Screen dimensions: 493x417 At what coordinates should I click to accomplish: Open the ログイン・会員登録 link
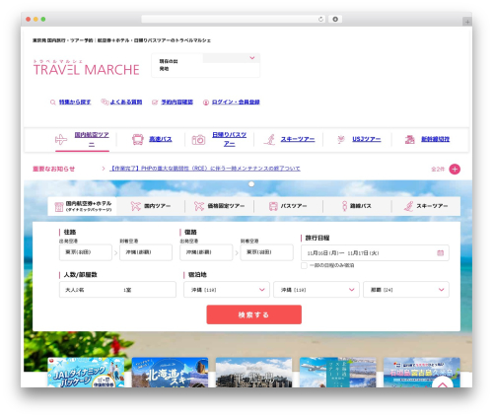coord(236,102)
